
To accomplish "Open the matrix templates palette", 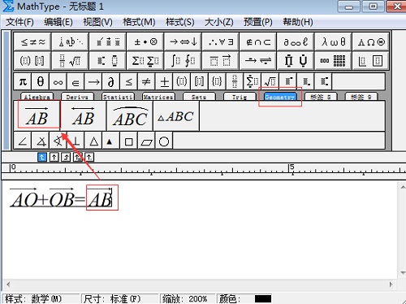I will [333, 60].
